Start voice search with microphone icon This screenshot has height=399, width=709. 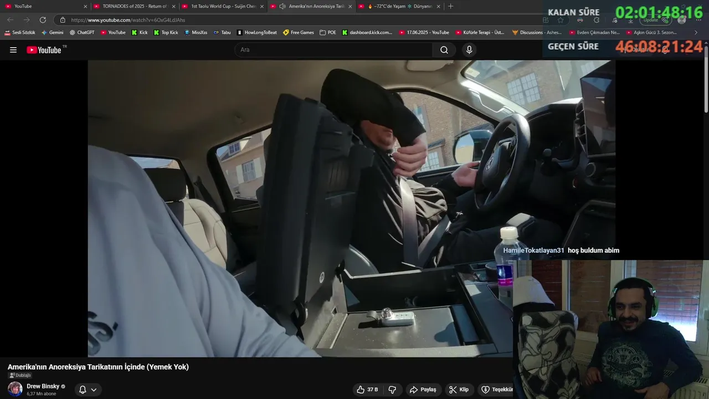click(469, 50)
